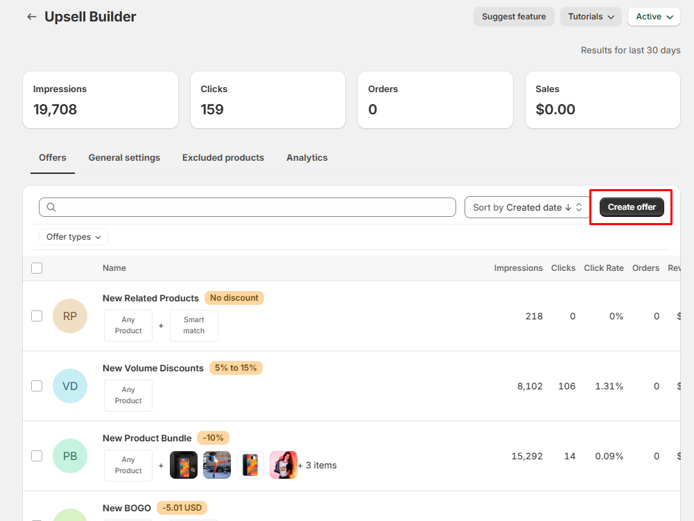Open the skater photo thumbnail in bundle

(x=217, y=465)
